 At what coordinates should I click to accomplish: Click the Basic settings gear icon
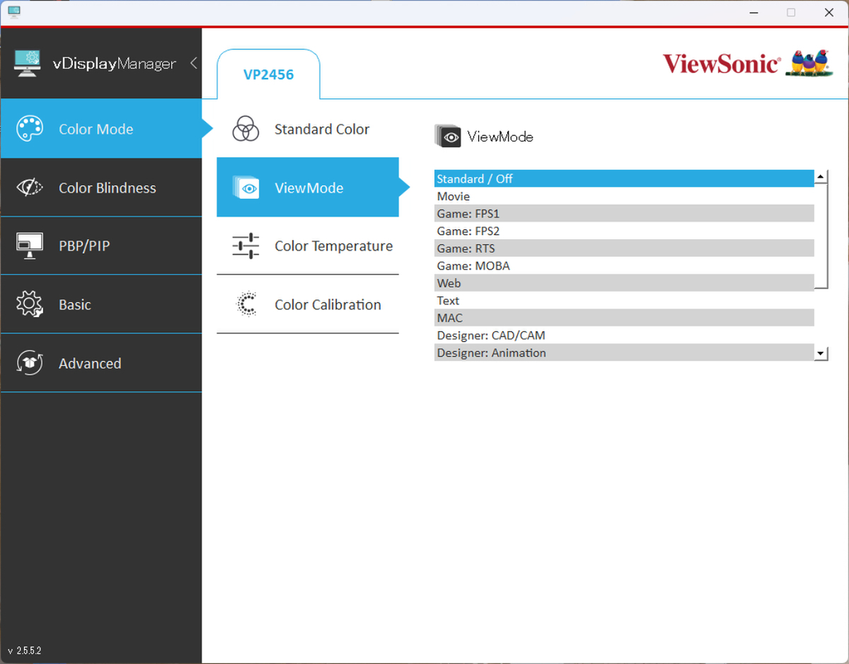(x=30, y=304)
